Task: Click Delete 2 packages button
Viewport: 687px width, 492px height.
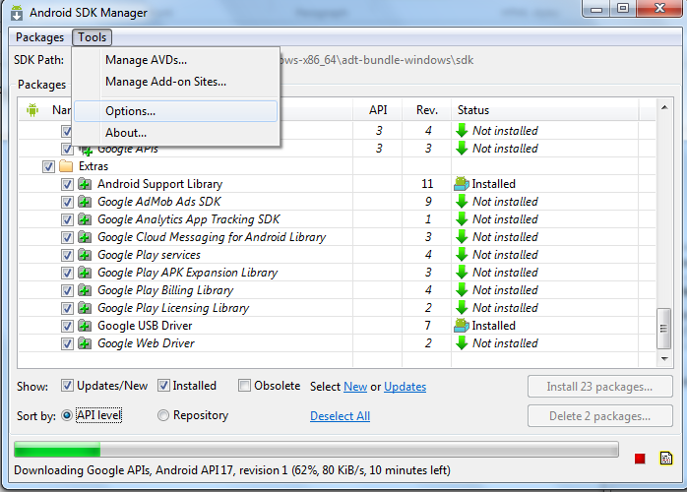Action: (599, 416)
